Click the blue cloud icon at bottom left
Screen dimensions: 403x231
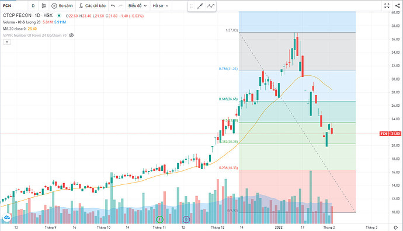(x=6, y=218)
